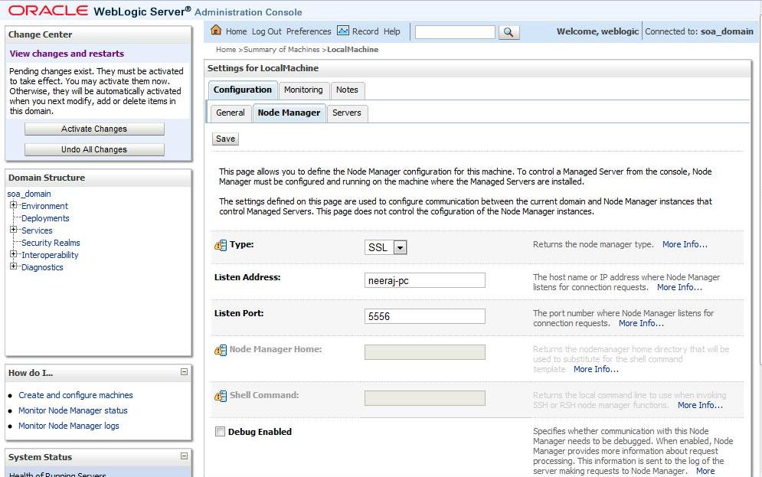Click More Info for Shell Command
Screen dimensions: 762x477
click(x=700, y=405)
